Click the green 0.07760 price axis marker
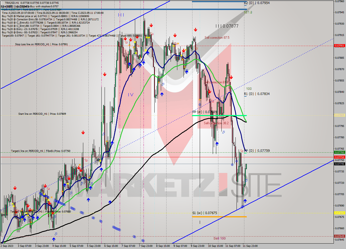This screenshot has height=249, width=346. pos(340,152)
